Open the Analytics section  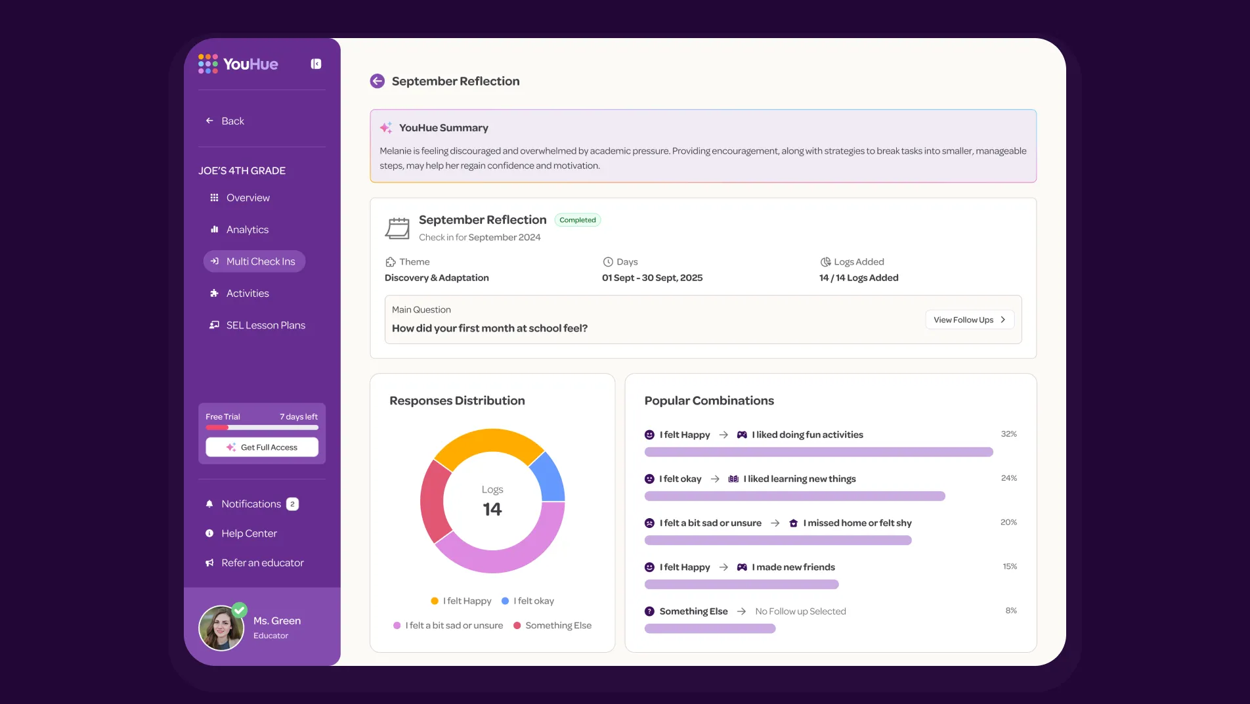click(247, 229)
